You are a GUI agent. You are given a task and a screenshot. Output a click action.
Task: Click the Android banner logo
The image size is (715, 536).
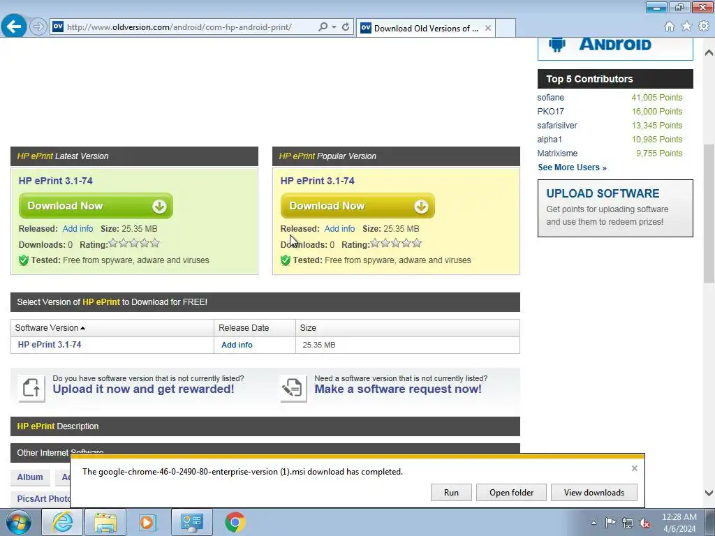(x=615, y=48)
